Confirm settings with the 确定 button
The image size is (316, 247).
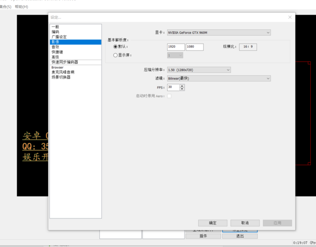click(x=213, y=223)
